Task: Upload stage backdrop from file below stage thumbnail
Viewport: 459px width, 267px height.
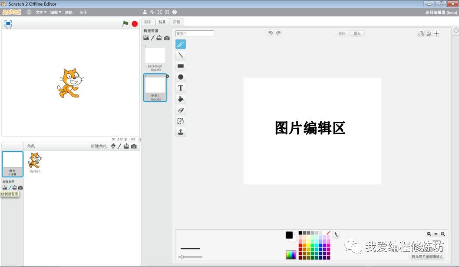Action: 14,188
